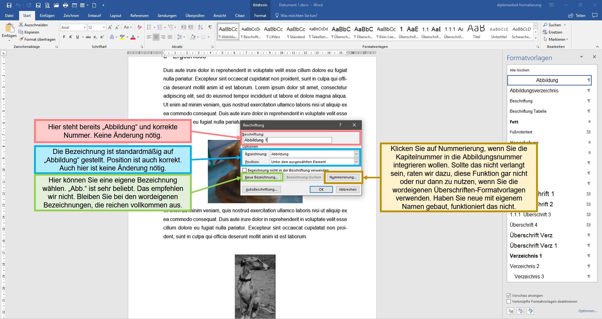Click the Format übertragen paintbrush icon
602x319 pixels.
coord(21,39)
